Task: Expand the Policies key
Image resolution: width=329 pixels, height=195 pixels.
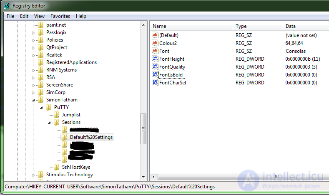Action: [x=34, y=40]
